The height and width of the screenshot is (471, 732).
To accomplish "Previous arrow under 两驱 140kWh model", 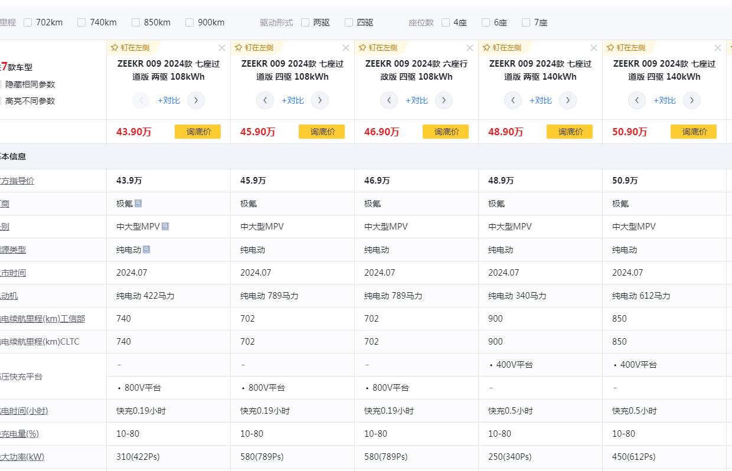I will tap(513, 100).
